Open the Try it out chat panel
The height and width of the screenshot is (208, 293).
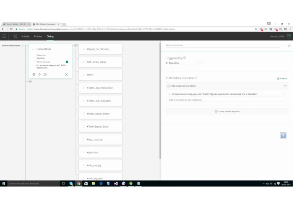(x=289, y=36)
